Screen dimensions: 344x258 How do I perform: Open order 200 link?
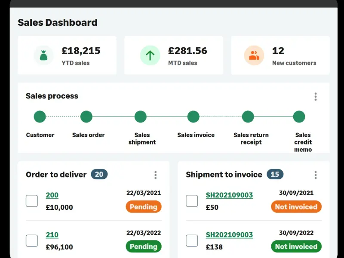(x=52, y=195)
